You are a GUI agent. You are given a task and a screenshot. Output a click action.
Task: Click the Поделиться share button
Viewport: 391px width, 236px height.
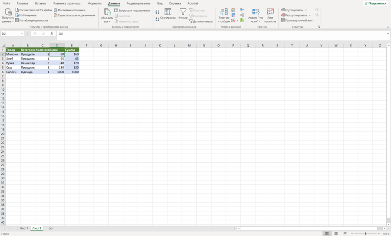(x=375, y=3)
